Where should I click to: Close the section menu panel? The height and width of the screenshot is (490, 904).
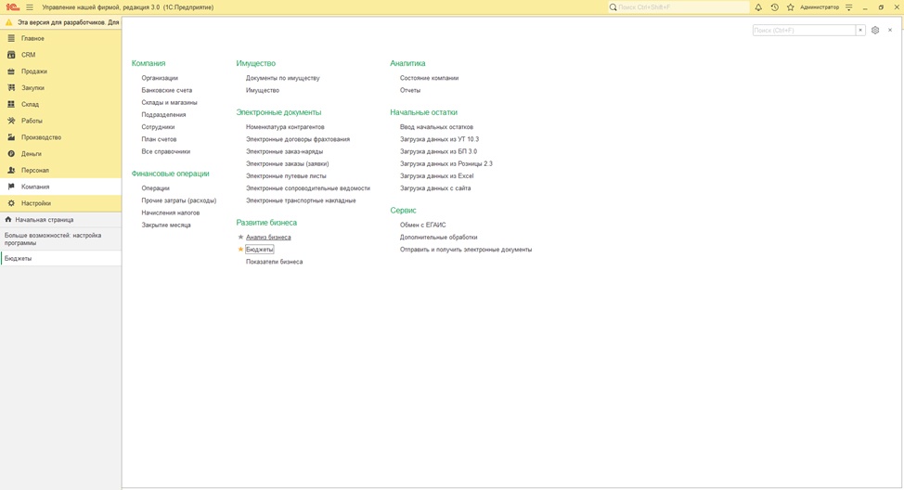890,31
